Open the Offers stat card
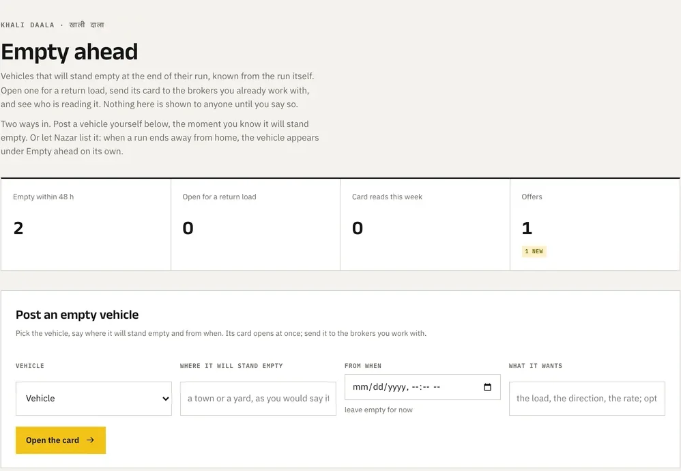Viewport: 681px width, 471px height. pyautogui.click(x=594, y=225)
